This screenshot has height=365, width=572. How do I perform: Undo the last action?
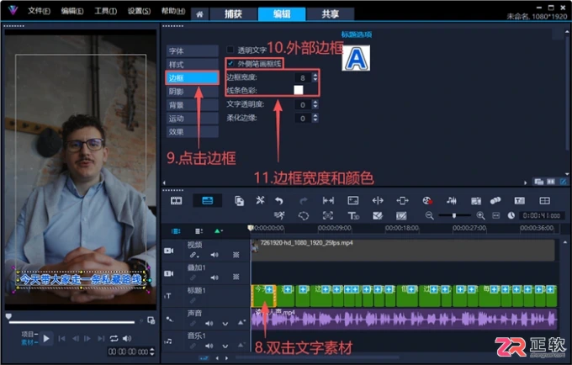click(279, 200)
